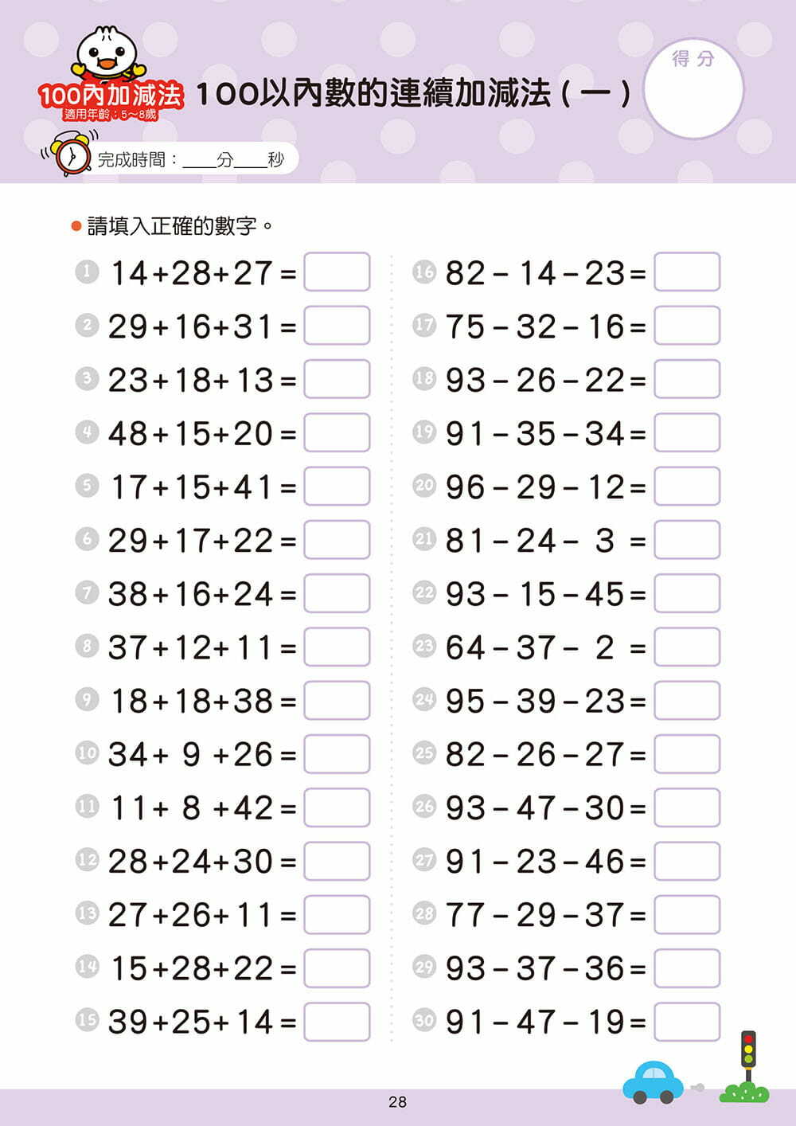
Task: Click the number 1 question bullet
Action: 87,272
